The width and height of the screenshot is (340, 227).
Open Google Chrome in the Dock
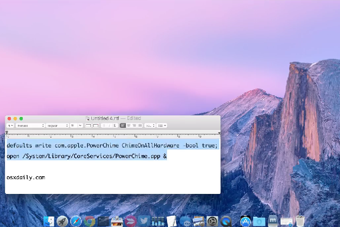[x=89, y=222]
